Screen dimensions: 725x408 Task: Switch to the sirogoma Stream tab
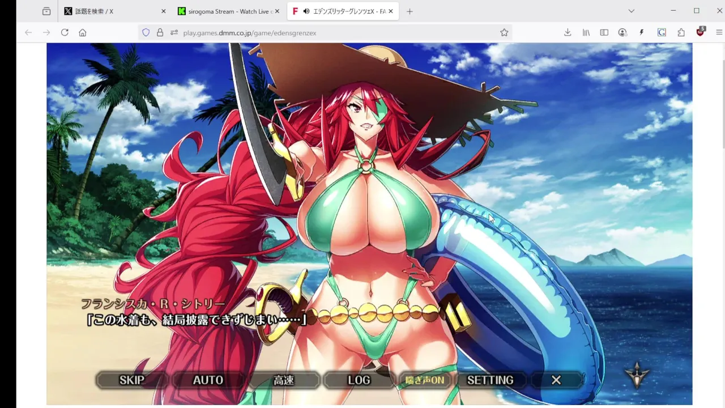229,11
